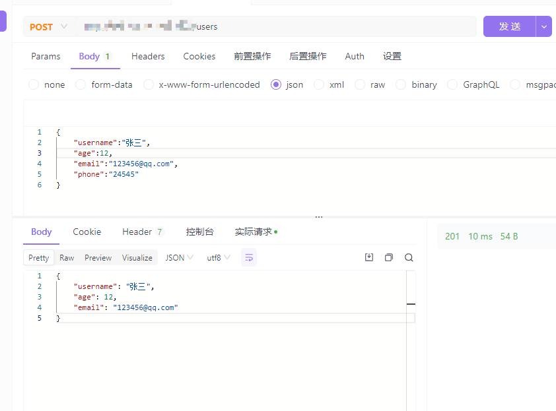Select the xml body type radio
This screenshot has height=411, width=556.
319,84
